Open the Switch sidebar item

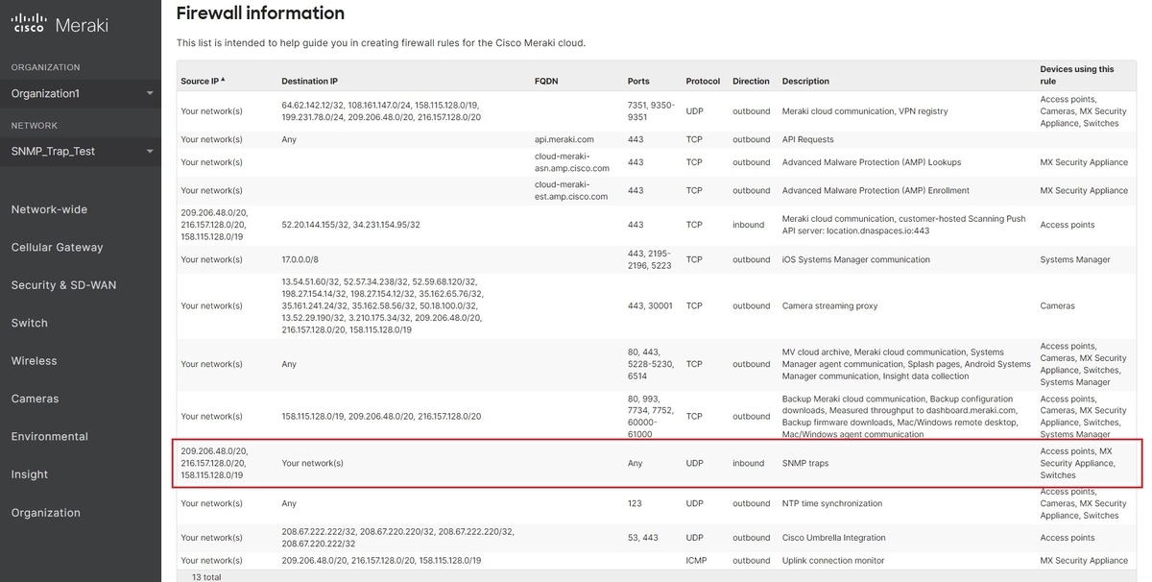30,324
